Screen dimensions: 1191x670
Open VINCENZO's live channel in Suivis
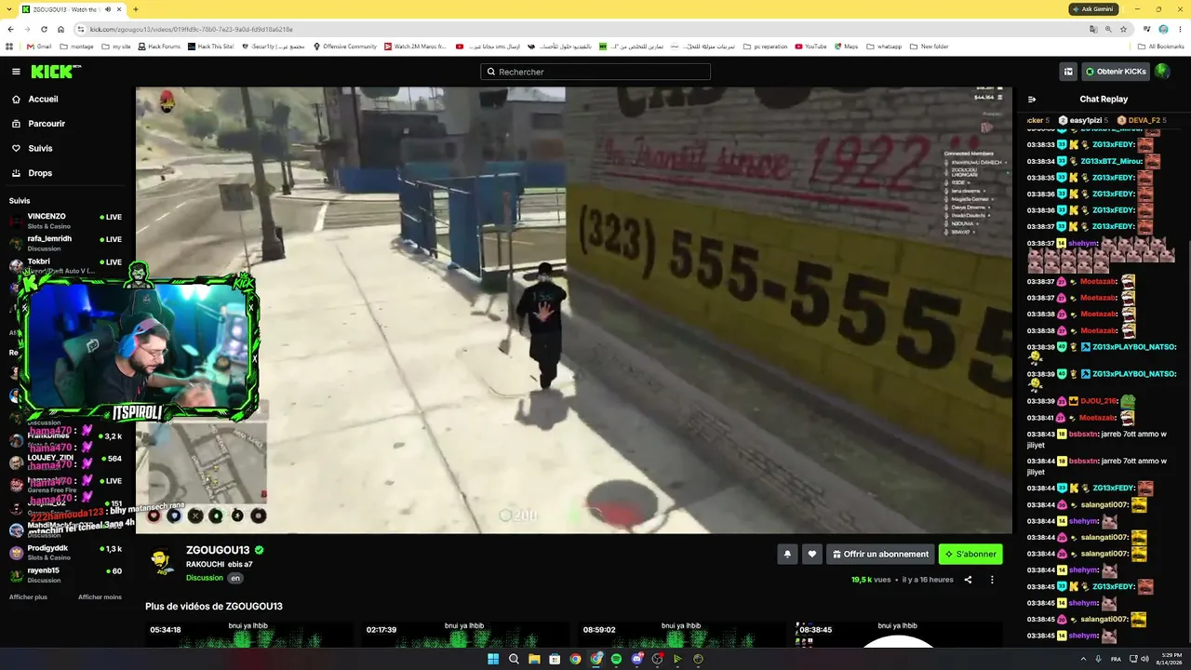(65, 221)
